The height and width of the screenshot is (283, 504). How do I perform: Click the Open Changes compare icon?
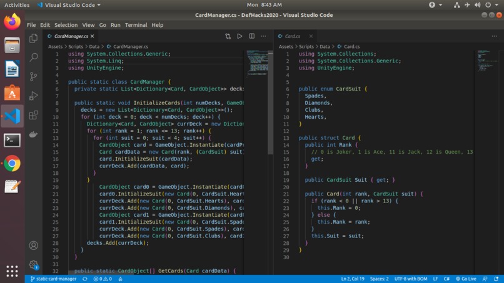228,36
